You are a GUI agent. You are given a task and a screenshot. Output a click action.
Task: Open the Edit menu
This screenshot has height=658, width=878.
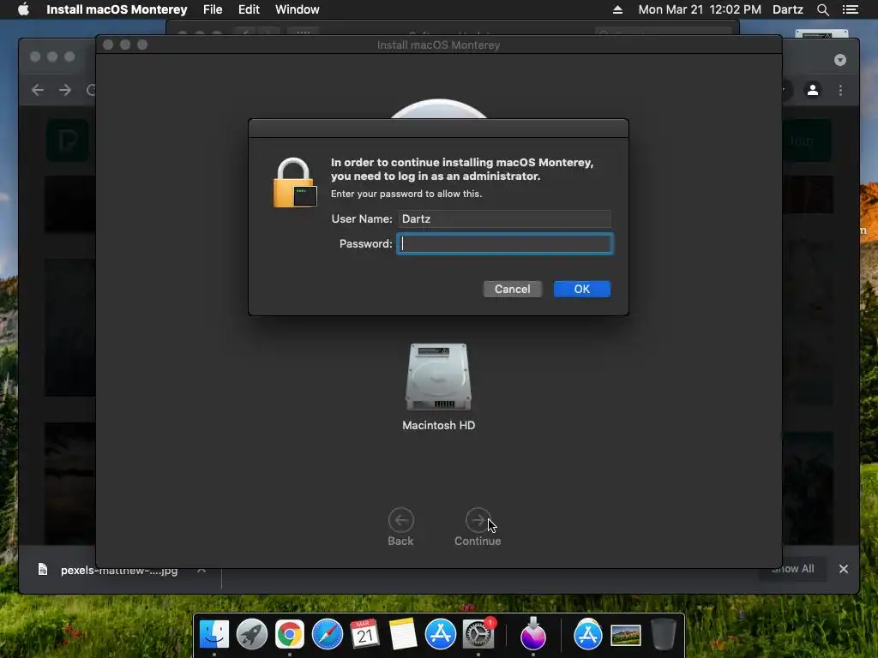pos(249,9)
